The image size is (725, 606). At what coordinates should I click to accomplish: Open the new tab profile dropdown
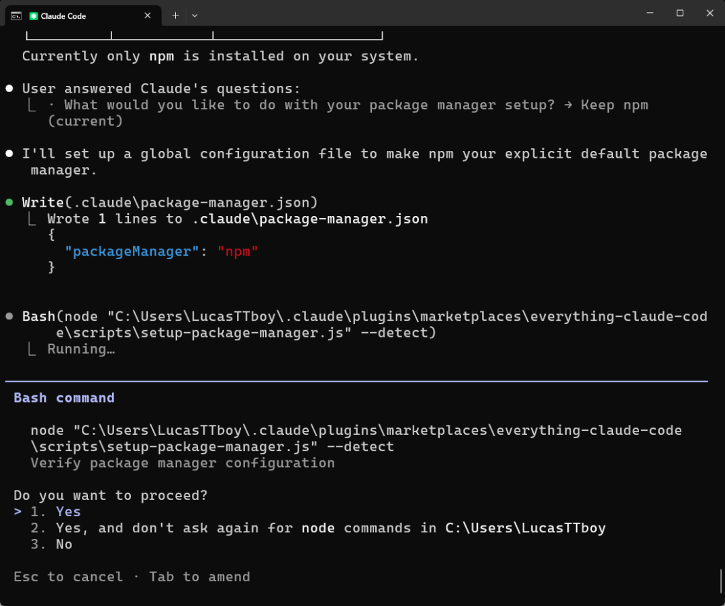195,15
